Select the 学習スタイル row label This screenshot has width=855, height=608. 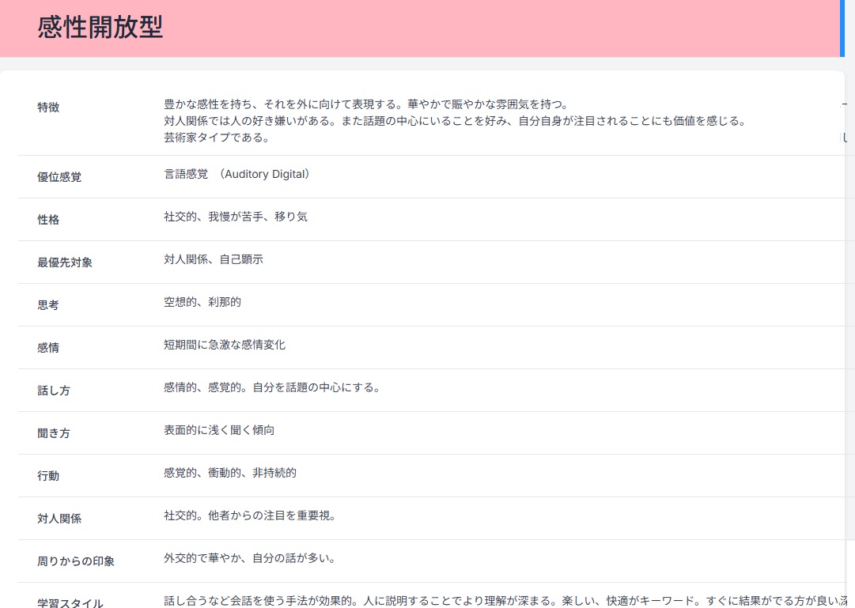click(x=70, y=603)
